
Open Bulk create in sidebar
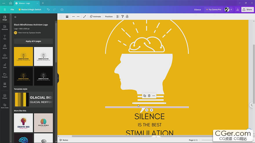click(x=5, y=106)
